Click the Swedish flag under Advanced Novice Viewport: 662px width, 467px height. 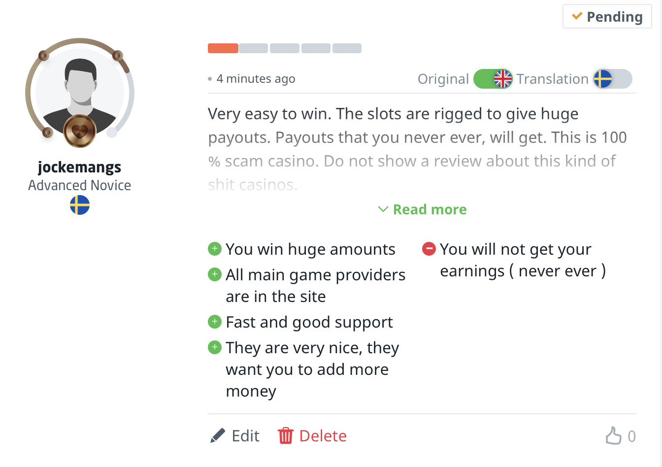(x=80, y=205)
